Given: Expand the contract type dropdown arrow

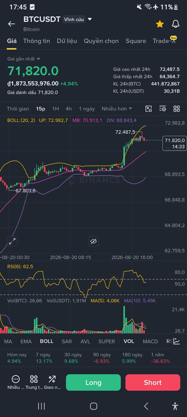Looking at the screenshot, I should click(x=90, y=19).
